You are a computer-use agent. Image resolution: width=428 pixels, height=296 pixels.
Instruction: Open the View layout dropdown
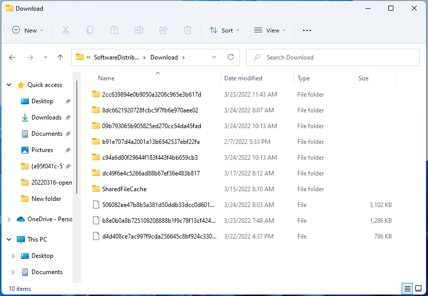[x=270, y=31]
